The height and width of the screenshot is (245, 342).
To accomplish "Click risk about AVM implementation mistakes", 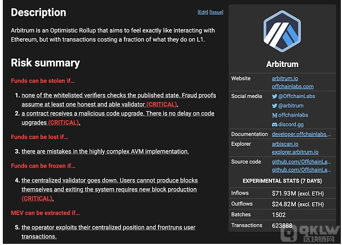I will (x=105, y=152).
